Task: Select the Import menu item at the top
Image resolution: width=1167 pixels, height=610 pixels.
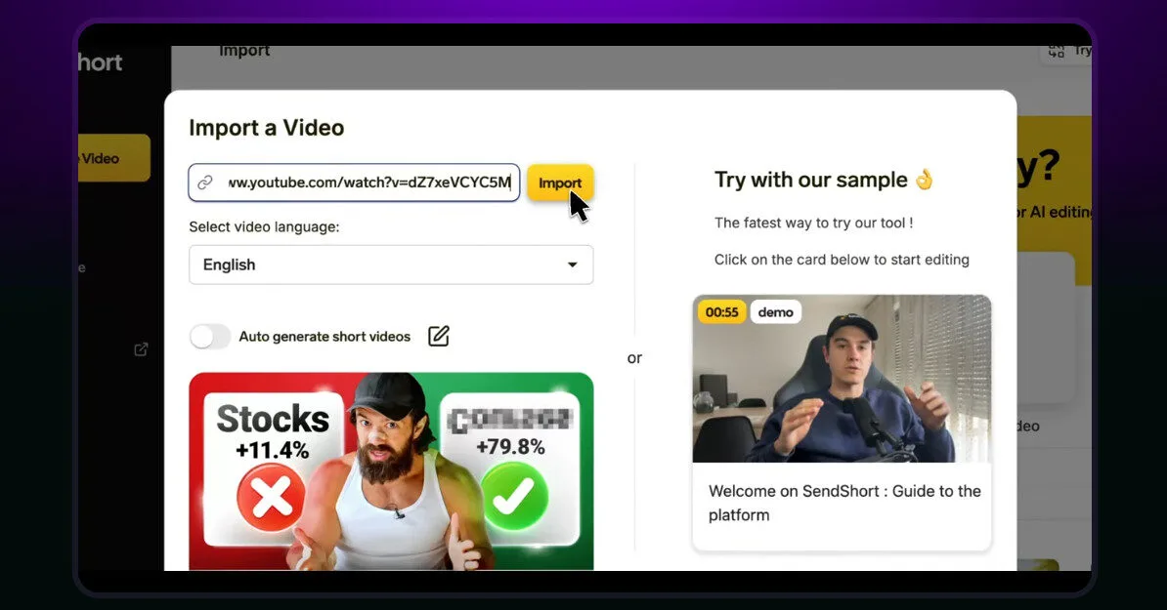Action: click(x=244, y=50)
